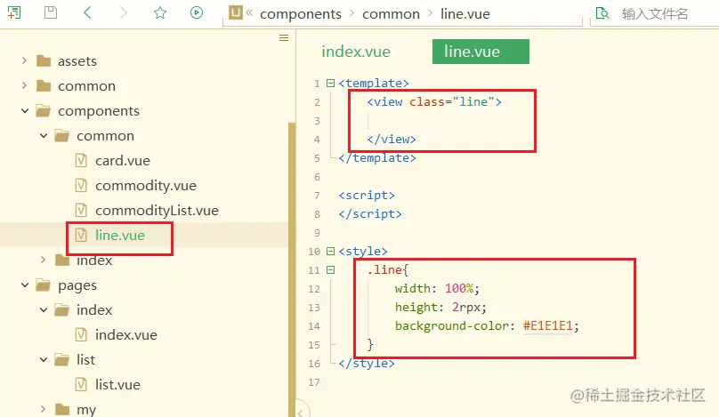Fold the .line rule at line 11

(330, 270)
